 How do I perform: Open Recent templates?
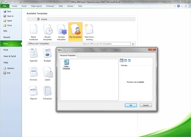click(x=47, y=32)
